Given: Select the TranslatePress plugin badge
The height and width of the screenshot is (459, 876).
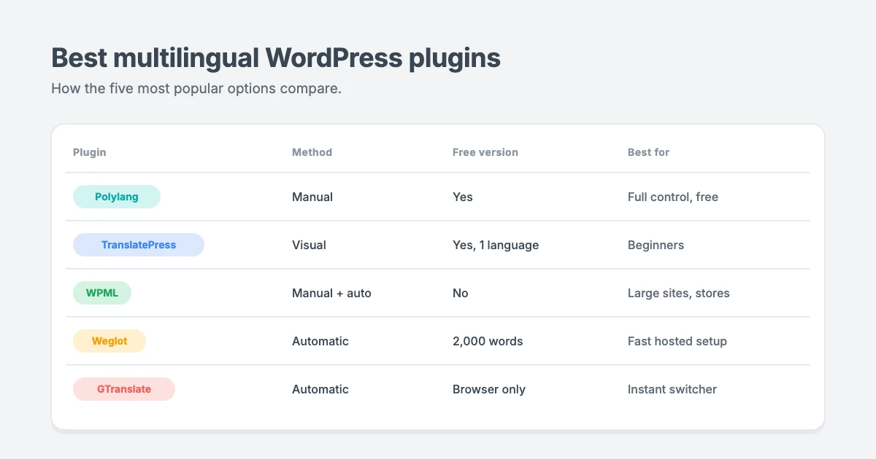Looking at the screenshot, I should click(139, 245).
